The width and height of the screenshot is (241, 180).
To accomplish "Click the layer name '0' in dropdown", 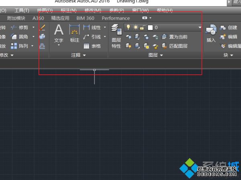I will click(x=156, y=28).
